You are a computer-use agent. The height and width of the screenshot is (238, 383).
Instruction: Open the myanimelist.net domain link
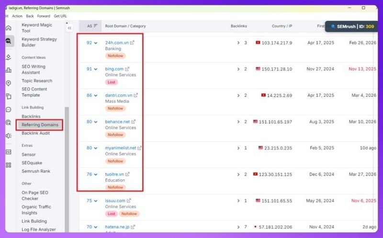[121, 148]
